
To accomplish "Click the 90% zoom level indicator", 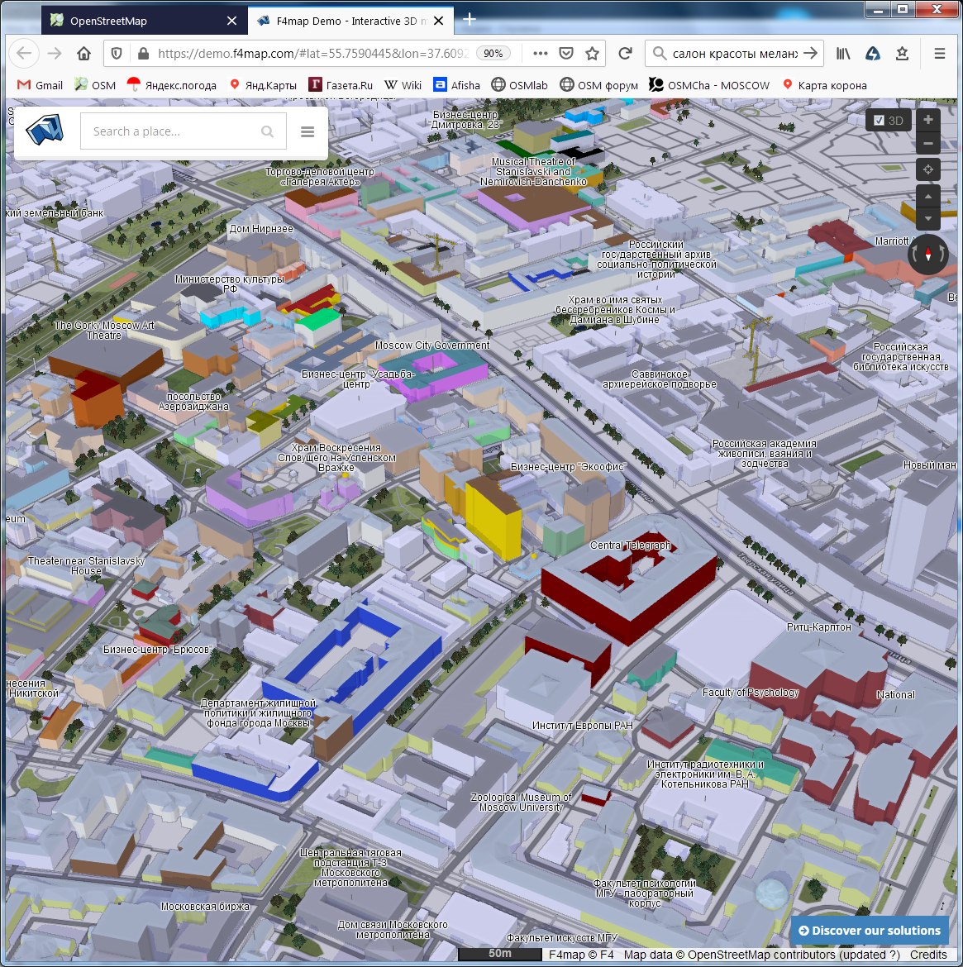I will click(493, 54).
